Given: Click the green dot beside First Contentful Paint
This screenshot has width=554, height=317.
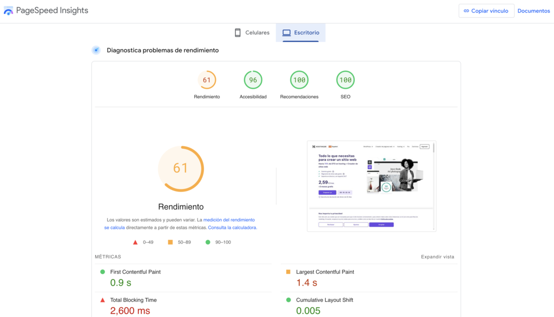Looking at the screenshot, I should tap(102, 272).
